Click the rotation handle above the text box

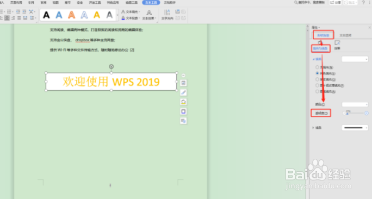tap(111, 67)
